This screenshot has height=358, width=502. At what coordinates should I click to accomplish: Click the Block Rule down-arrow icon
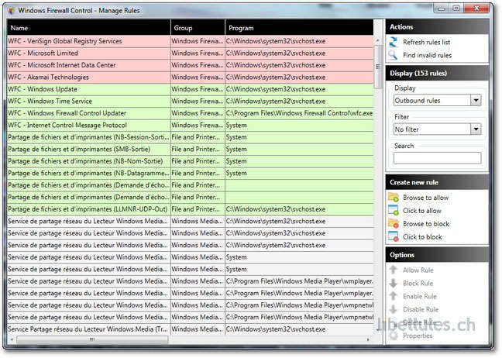point(394,283)
